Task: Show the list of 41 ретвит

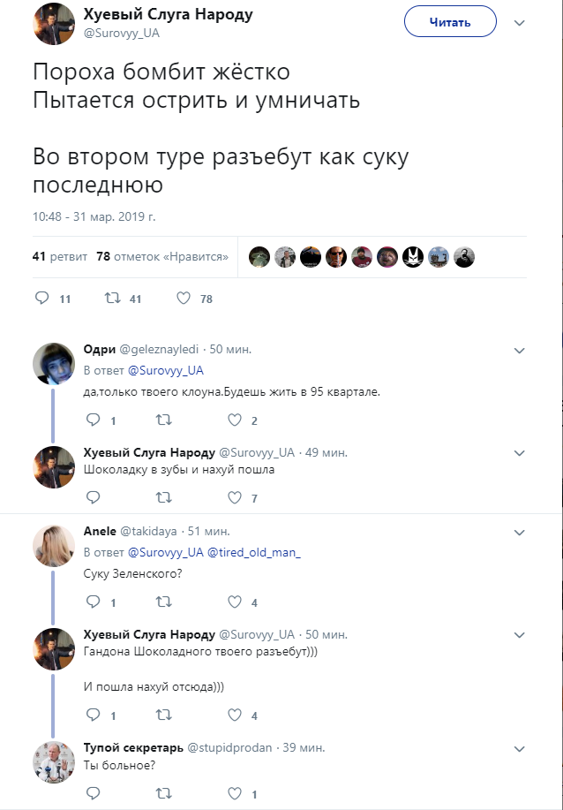Action: pos(59,257)
